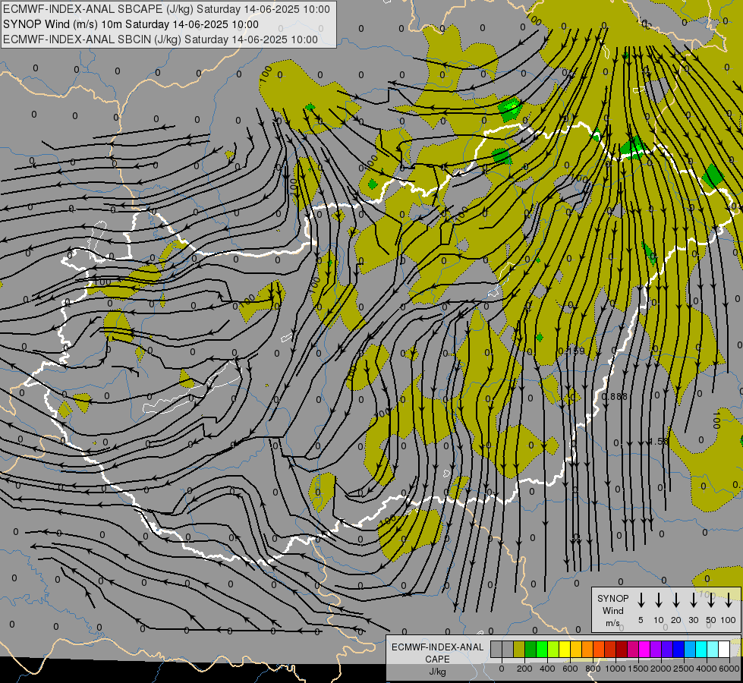
Task: Click the 20 m/s wind arrow in legend
Action: pos(676,600)
